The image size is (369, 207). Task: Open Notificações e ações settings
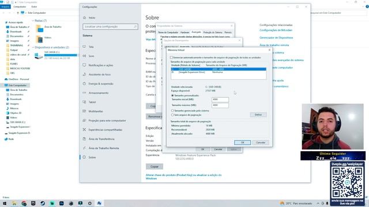101,65
